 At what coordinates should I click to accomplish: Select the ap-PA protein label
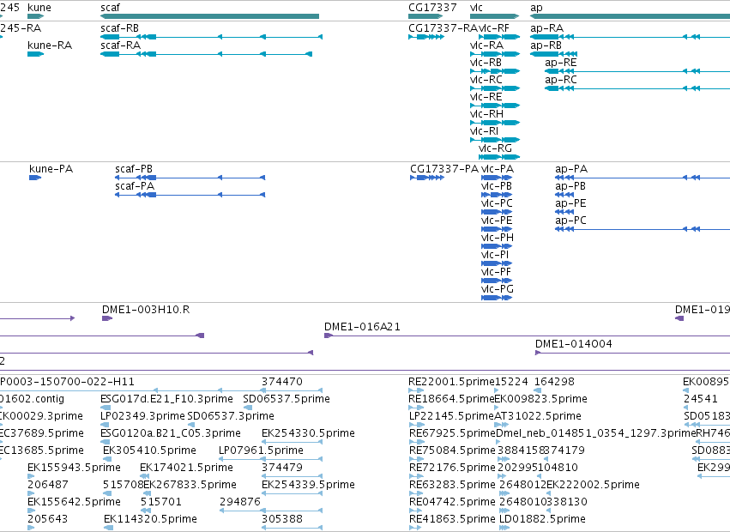571,169
